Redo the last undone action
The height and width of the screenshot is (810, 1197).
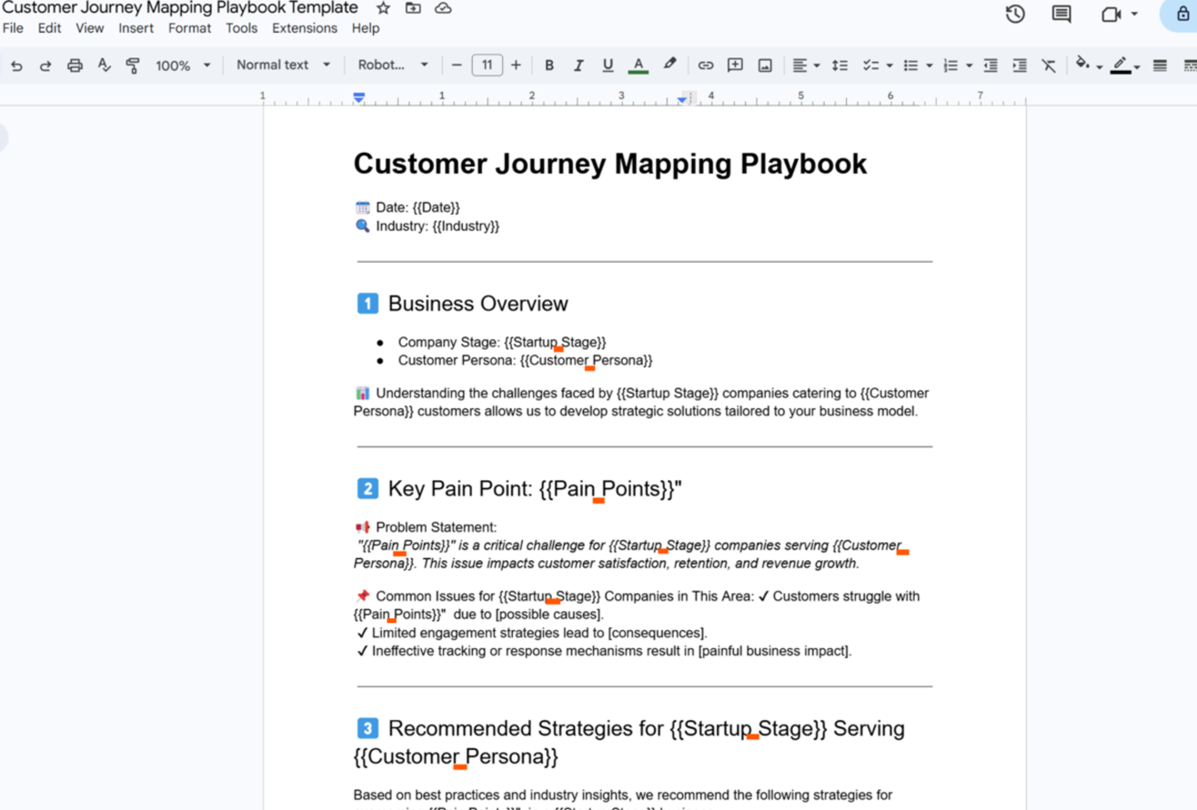coord(45,65)
